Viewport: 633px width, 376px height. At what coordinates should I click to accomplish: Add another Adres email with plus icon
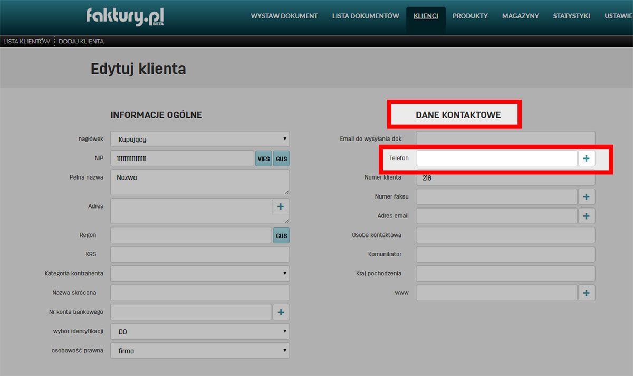[x=586, y=216]
